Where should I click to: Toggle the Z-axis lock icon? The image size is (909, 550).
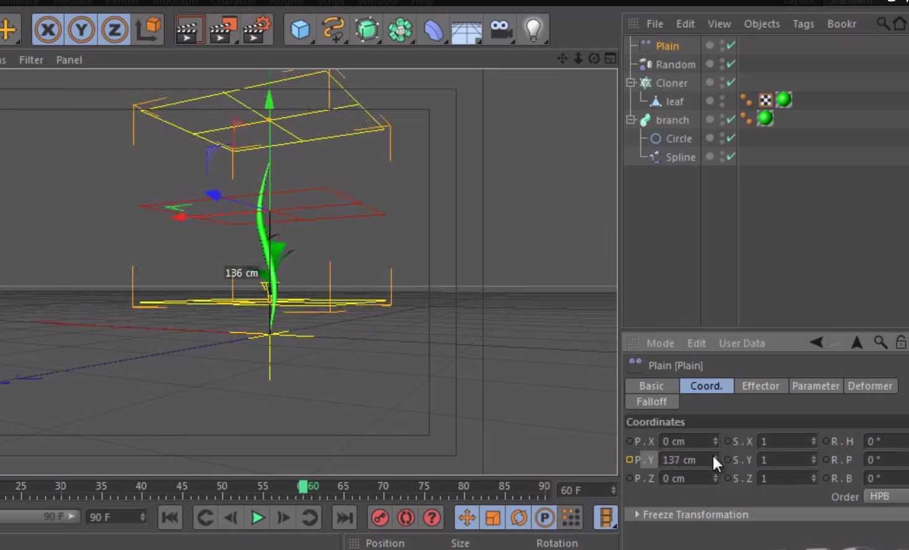114,30
